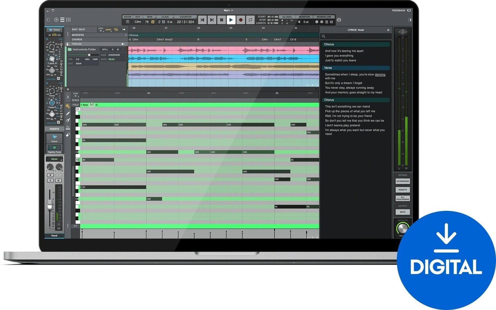Open the FEEDBACK link

click(x=401, y=10)
